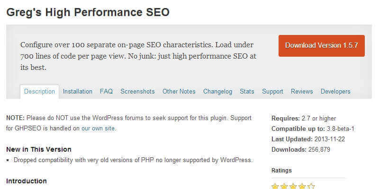Viewport: 379px width, 189px height.
Task: Show the Changelog tab
Action: click(x=218, y=92)
